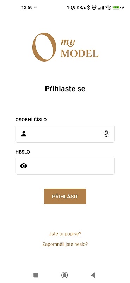Tap the Bluetooth status icon
130x283 pixels.
point(88,7)
